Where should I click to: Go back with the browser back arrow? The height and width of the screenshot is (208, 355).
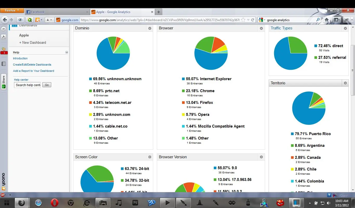(x=5, y=20)
